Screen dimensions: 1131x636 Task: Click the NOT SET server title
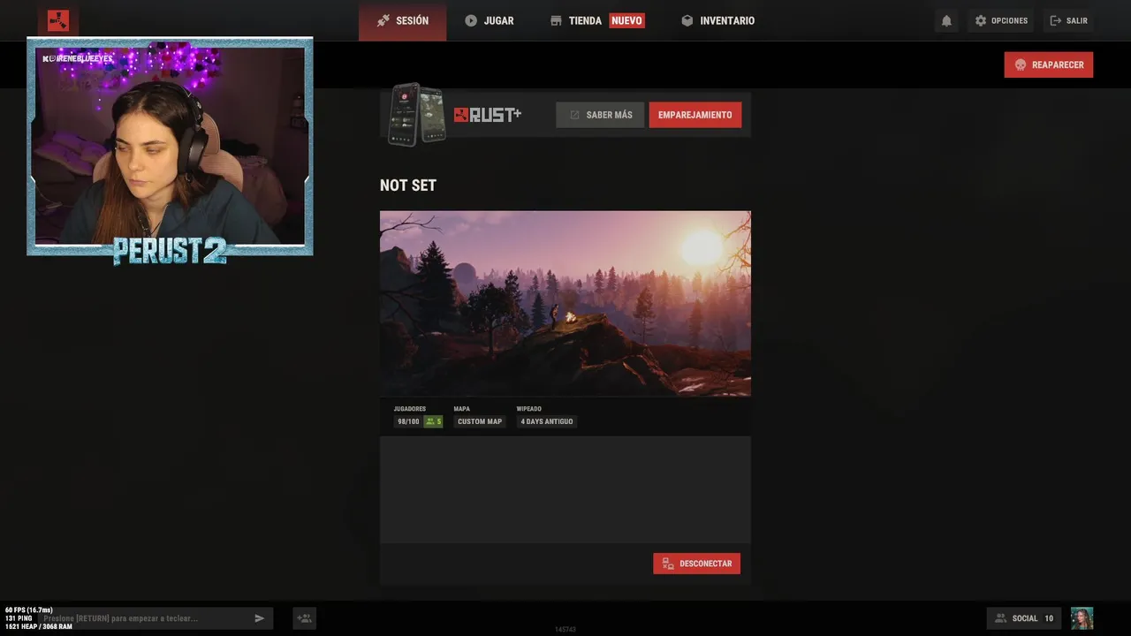(408, 185)
